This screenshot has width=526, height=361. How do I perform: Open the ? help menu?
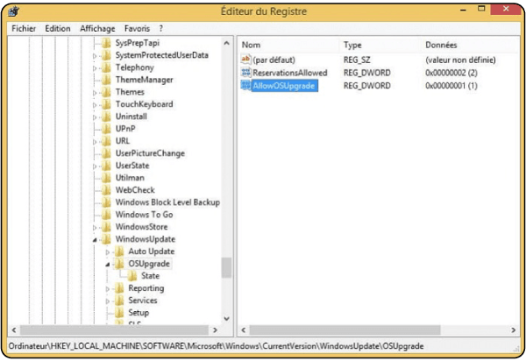point(161,29)
